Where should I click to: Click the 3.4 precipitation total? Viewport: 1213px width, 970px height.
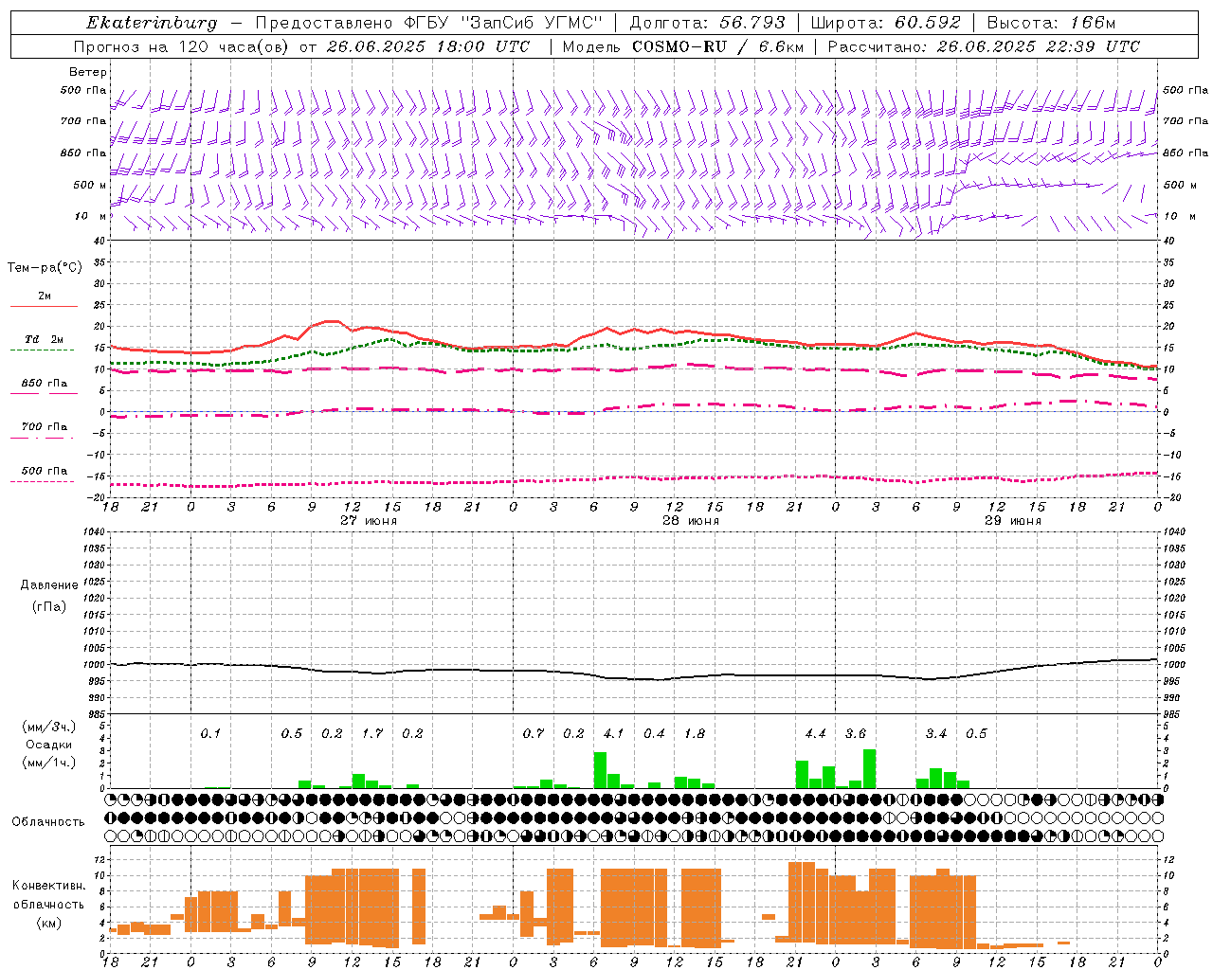coord(936,734)
